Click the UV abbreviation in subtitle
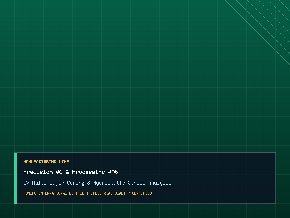The image size is (290, 218). pos(26,183)
